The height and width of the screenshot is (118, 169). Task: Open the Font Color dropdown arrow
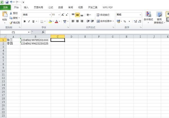point(59,21)
